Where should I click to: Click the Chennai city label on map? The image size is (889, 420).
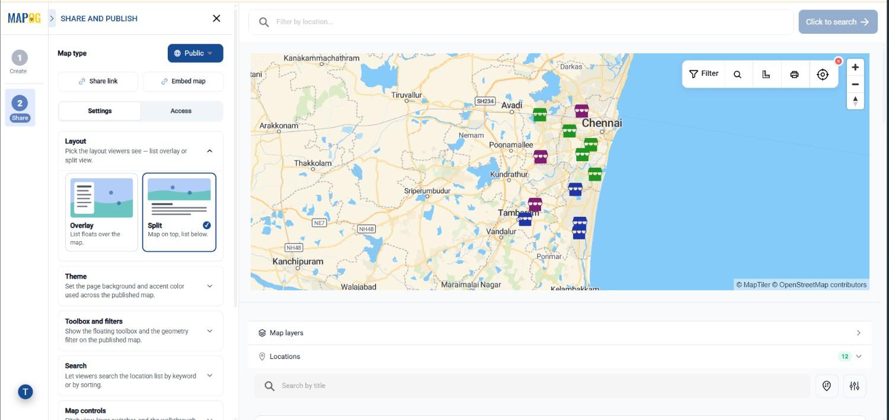coord(602,123)
